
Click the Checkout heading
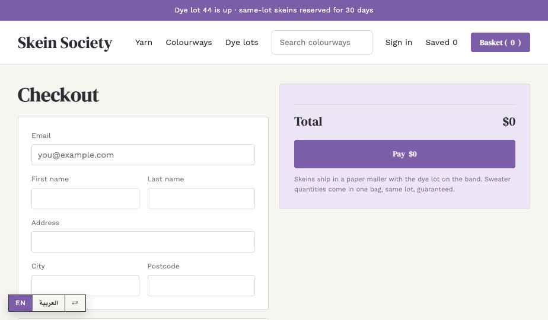pos(58,95)
